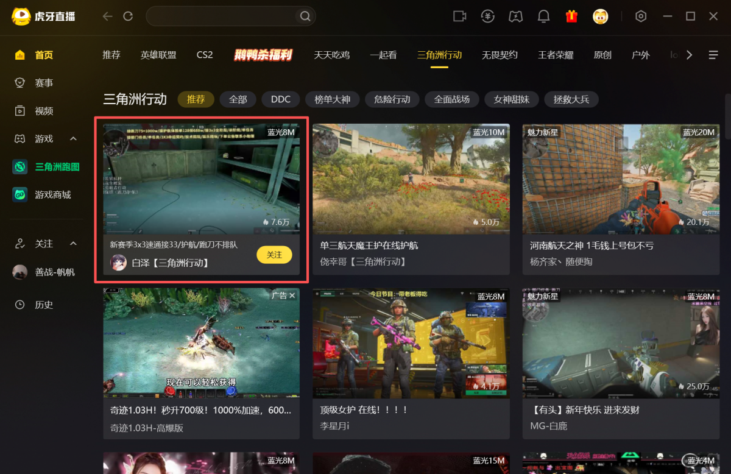Switch to the 英雄联盟 tab

158,55
